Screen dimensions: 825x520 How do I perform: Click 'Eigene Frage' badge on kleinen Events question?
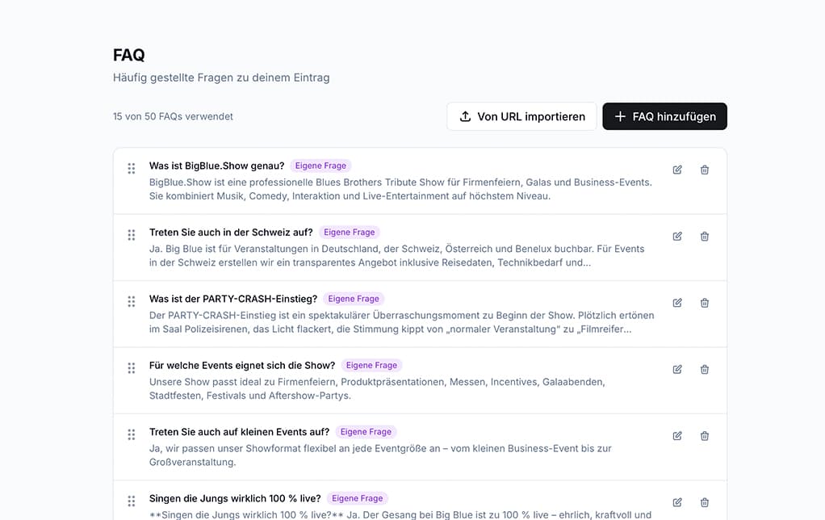pos(366,431)
